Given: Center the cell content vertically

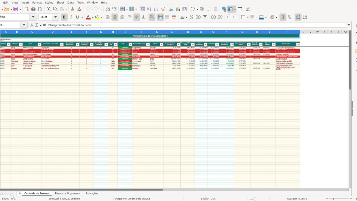Looking at the screenshot, I should coord(137,17).
